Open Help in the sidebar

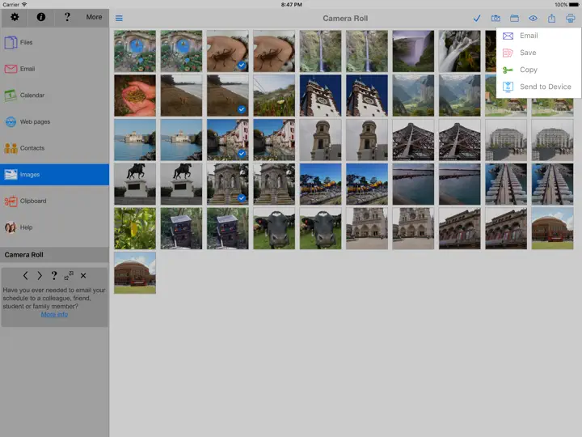point(55,227)
